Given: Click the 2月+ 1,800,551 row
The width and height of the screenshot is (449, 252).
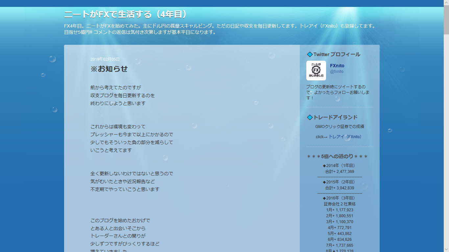Looking at the screenshot, I should tap(340, 216).
